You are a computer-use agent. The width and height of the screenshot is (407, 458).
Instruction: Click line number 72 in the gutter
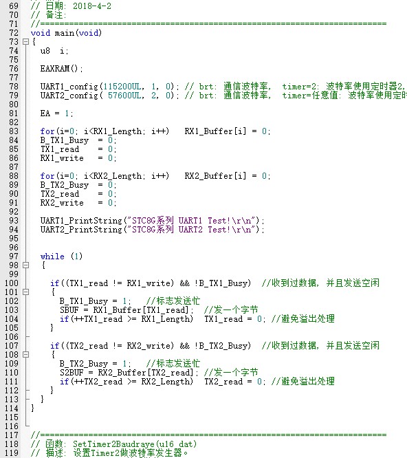coord(14,33)
